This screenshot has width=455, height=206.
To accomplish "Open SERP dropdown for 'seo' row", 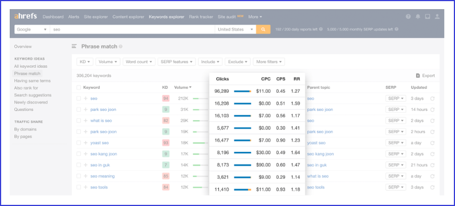I will click(x=396, y=98).
